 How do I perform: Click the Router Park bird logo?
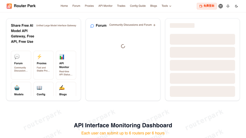pos(9,6)
